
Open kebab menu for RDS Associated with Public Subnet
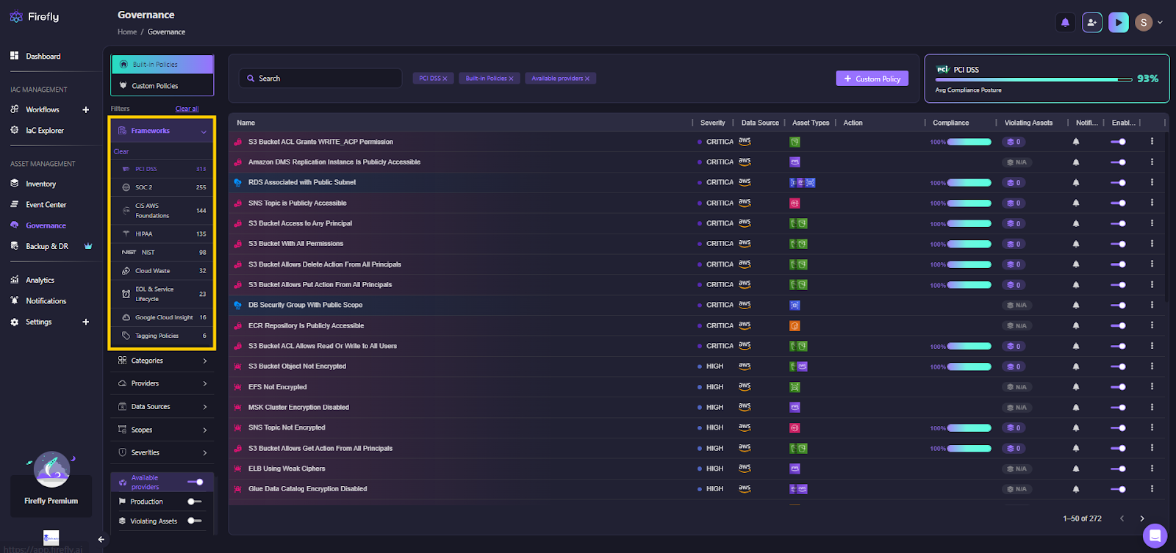point(1152,182)
